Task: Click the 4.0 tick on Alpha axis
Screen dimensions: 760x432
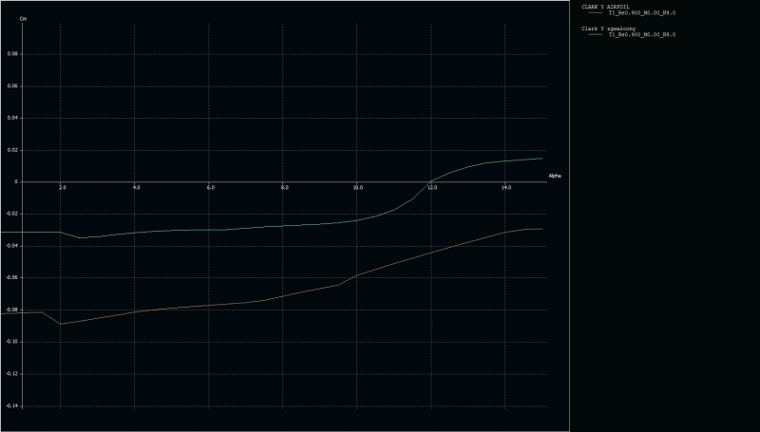Action: (x=136, y=188)
